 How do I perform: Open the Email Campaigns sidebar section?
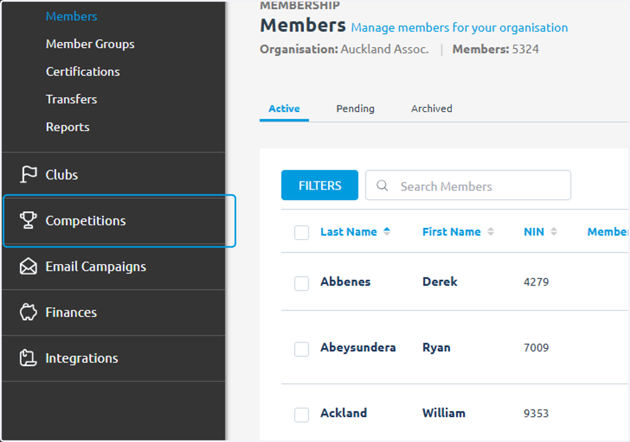113,266
